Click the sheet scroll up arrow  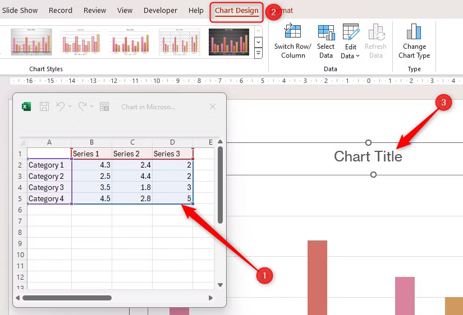(220, 142)
